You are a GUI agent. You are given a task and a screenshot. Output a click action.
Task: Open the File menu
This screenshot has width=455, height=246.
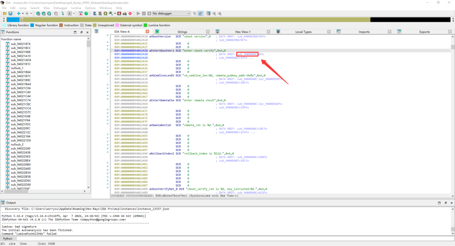click(x=4, y=8)
